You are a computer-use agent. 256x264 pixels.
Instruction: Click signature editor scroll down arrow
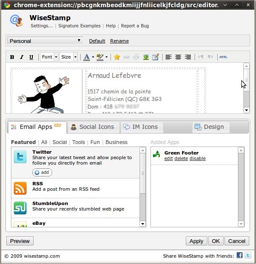coord(246,110)
